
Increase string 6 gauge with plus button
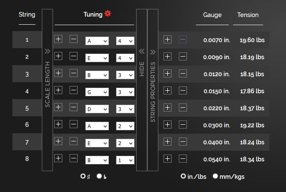click(x=167, y=124)
